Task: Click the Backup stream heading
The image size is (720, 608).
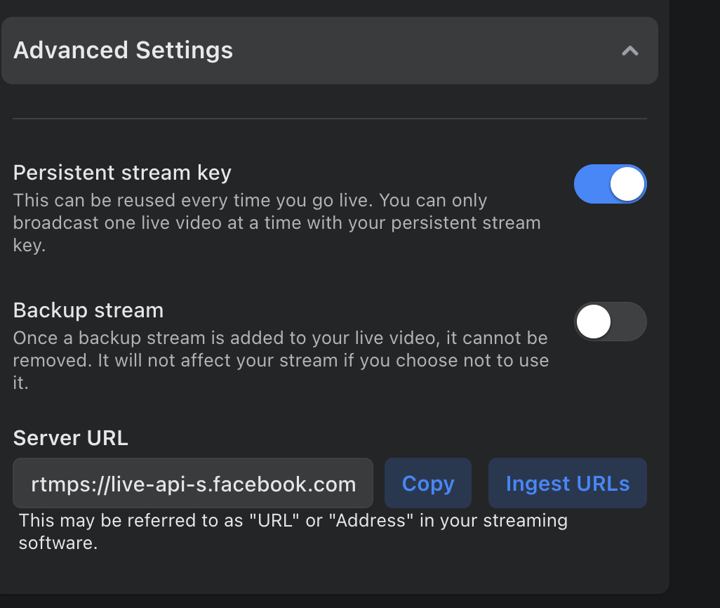Action: [88, 310]
